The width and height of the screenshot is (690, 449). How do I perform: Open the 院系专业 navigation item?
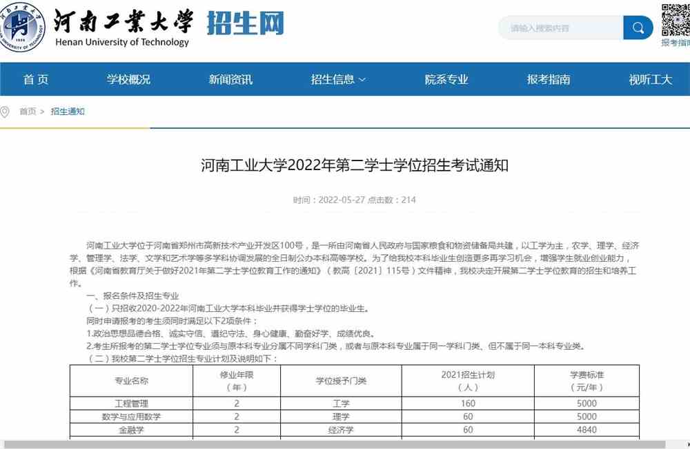tap(446, 79)
